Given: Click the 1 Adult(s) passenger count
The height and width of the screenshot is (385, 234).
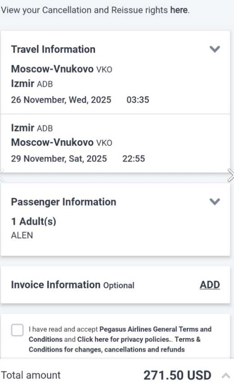Looking at the screenshot, I should pyautogui.click(x=34, y=221).
